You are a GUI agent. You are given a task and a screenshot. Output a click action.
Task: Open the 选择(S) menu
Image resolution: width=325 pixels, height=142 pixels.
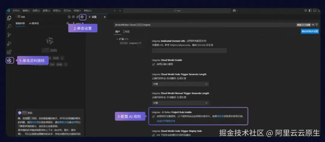(x=36, y=11)
